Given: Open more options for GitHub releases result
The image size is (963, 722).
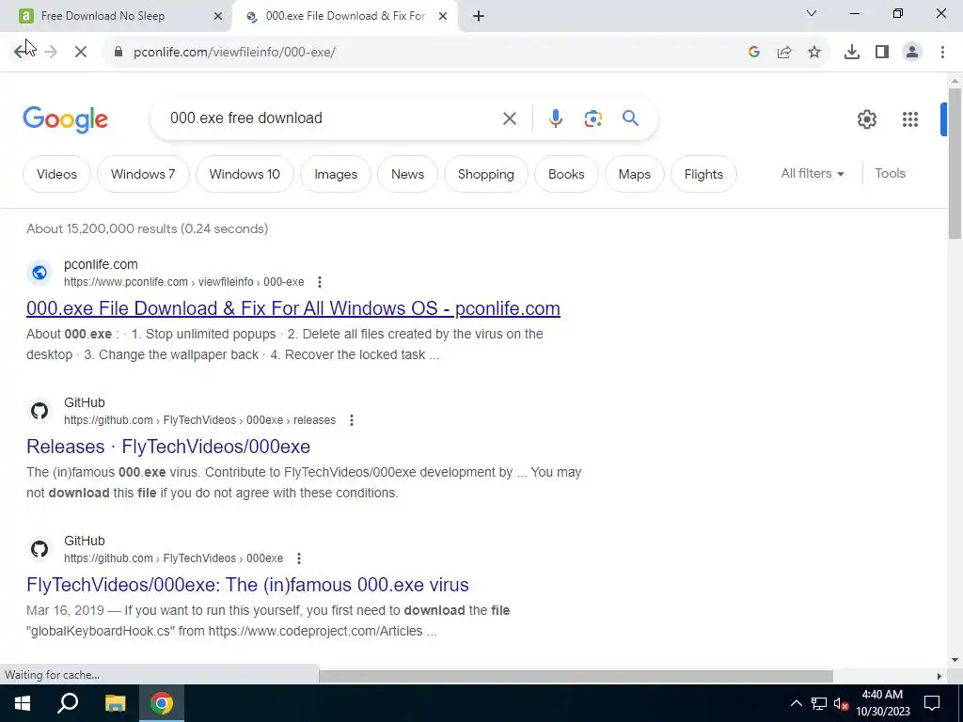Looking at the screenshot, I should (352, 420).
